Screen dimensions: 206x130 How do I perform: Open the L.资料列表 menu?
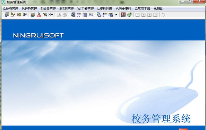tap(105, 9)
